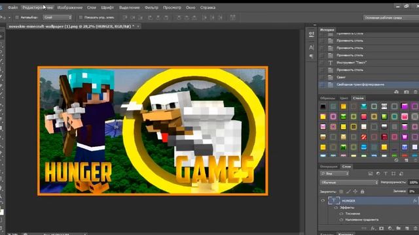Enable the Автовыбор checkbox
Screen dimensions: 419x235
[x=17, y=18]
